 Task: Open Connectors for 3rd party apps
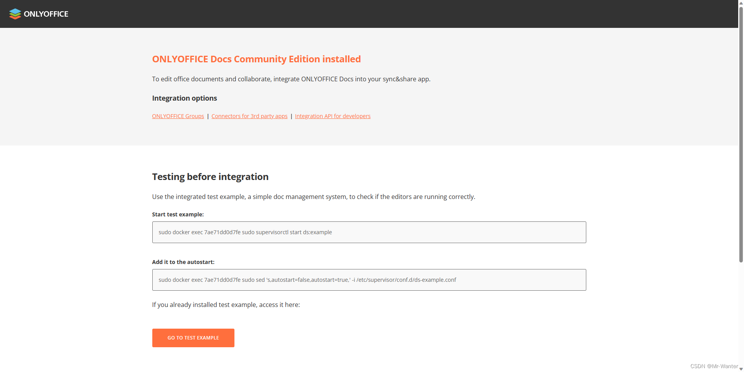click(249, 116)
